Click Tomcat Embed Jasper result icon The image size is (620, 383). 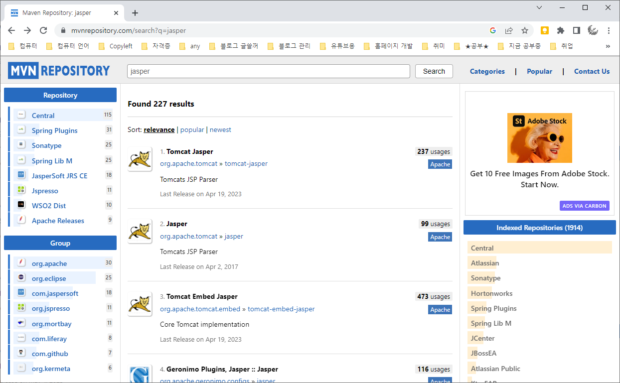pos(140,304)
